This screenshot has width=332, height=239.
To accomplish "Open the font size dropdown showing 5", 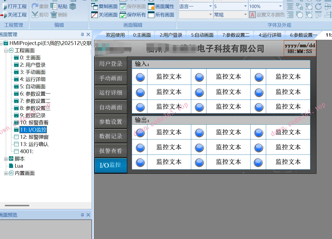I will click(245, 6).
